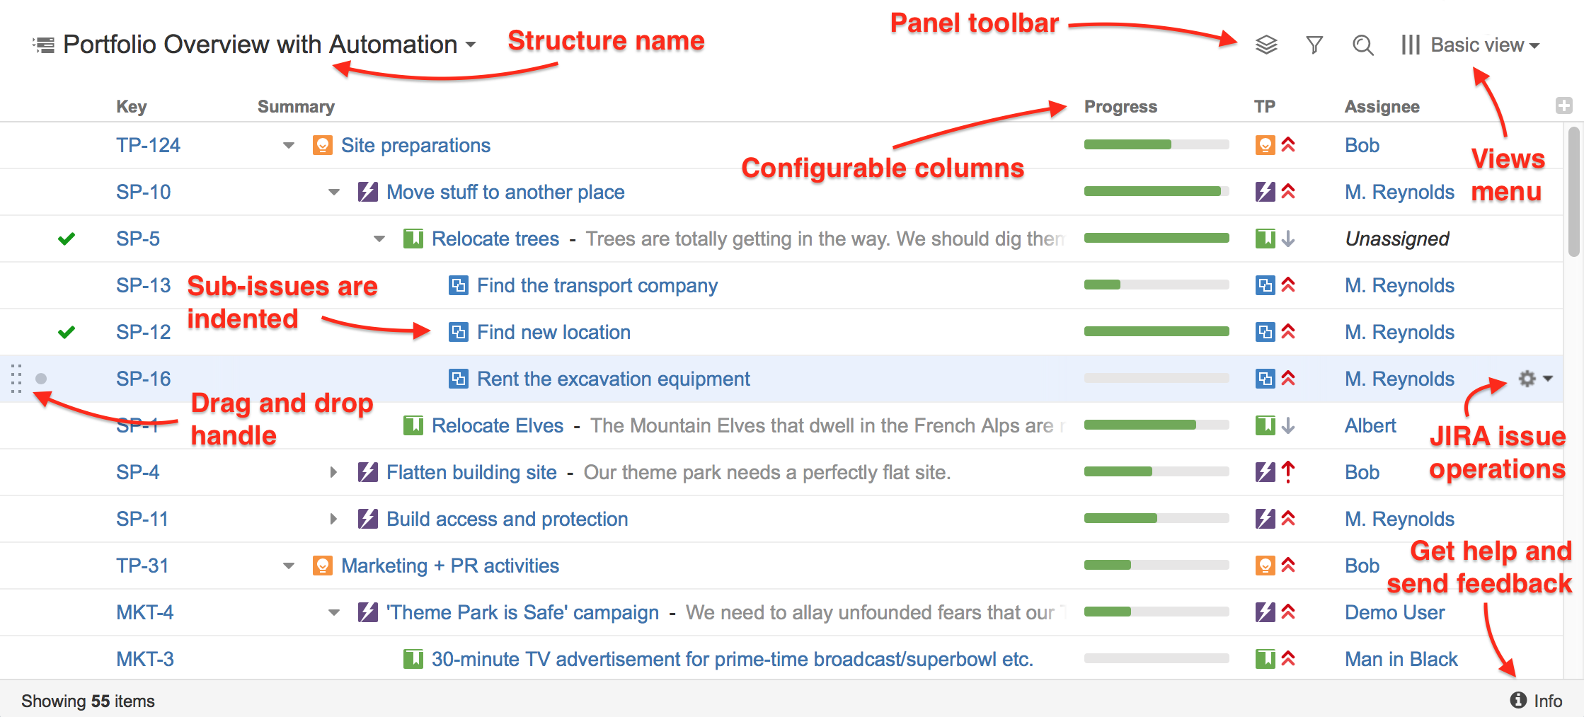Open search using the magnifier icon
1584x717 pixels.
(1362, 44)
